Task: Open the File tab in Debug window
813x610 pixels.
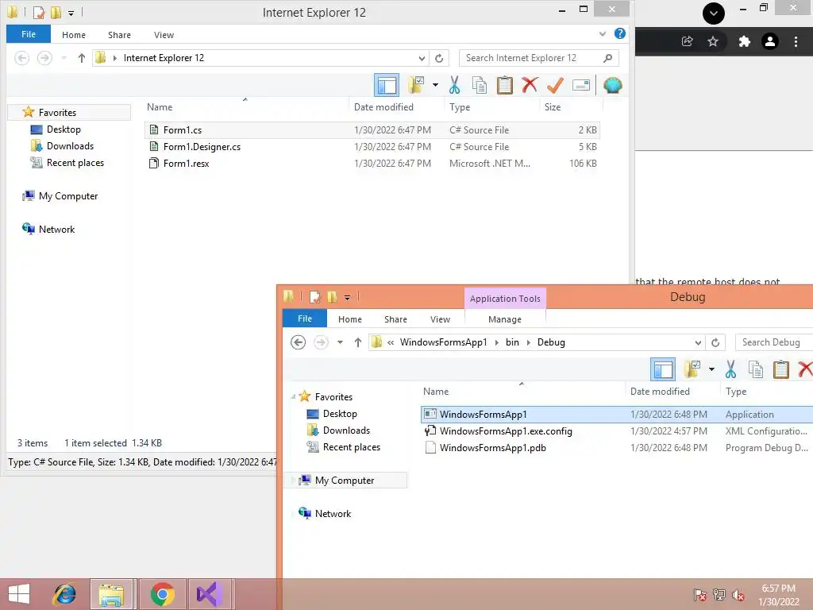Action: coord(305,319)
